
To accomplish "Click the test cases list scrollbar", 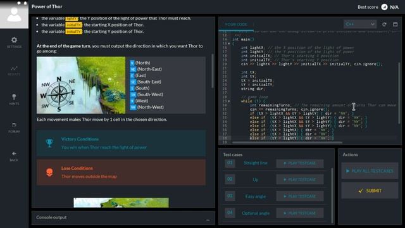I will 332,195.
